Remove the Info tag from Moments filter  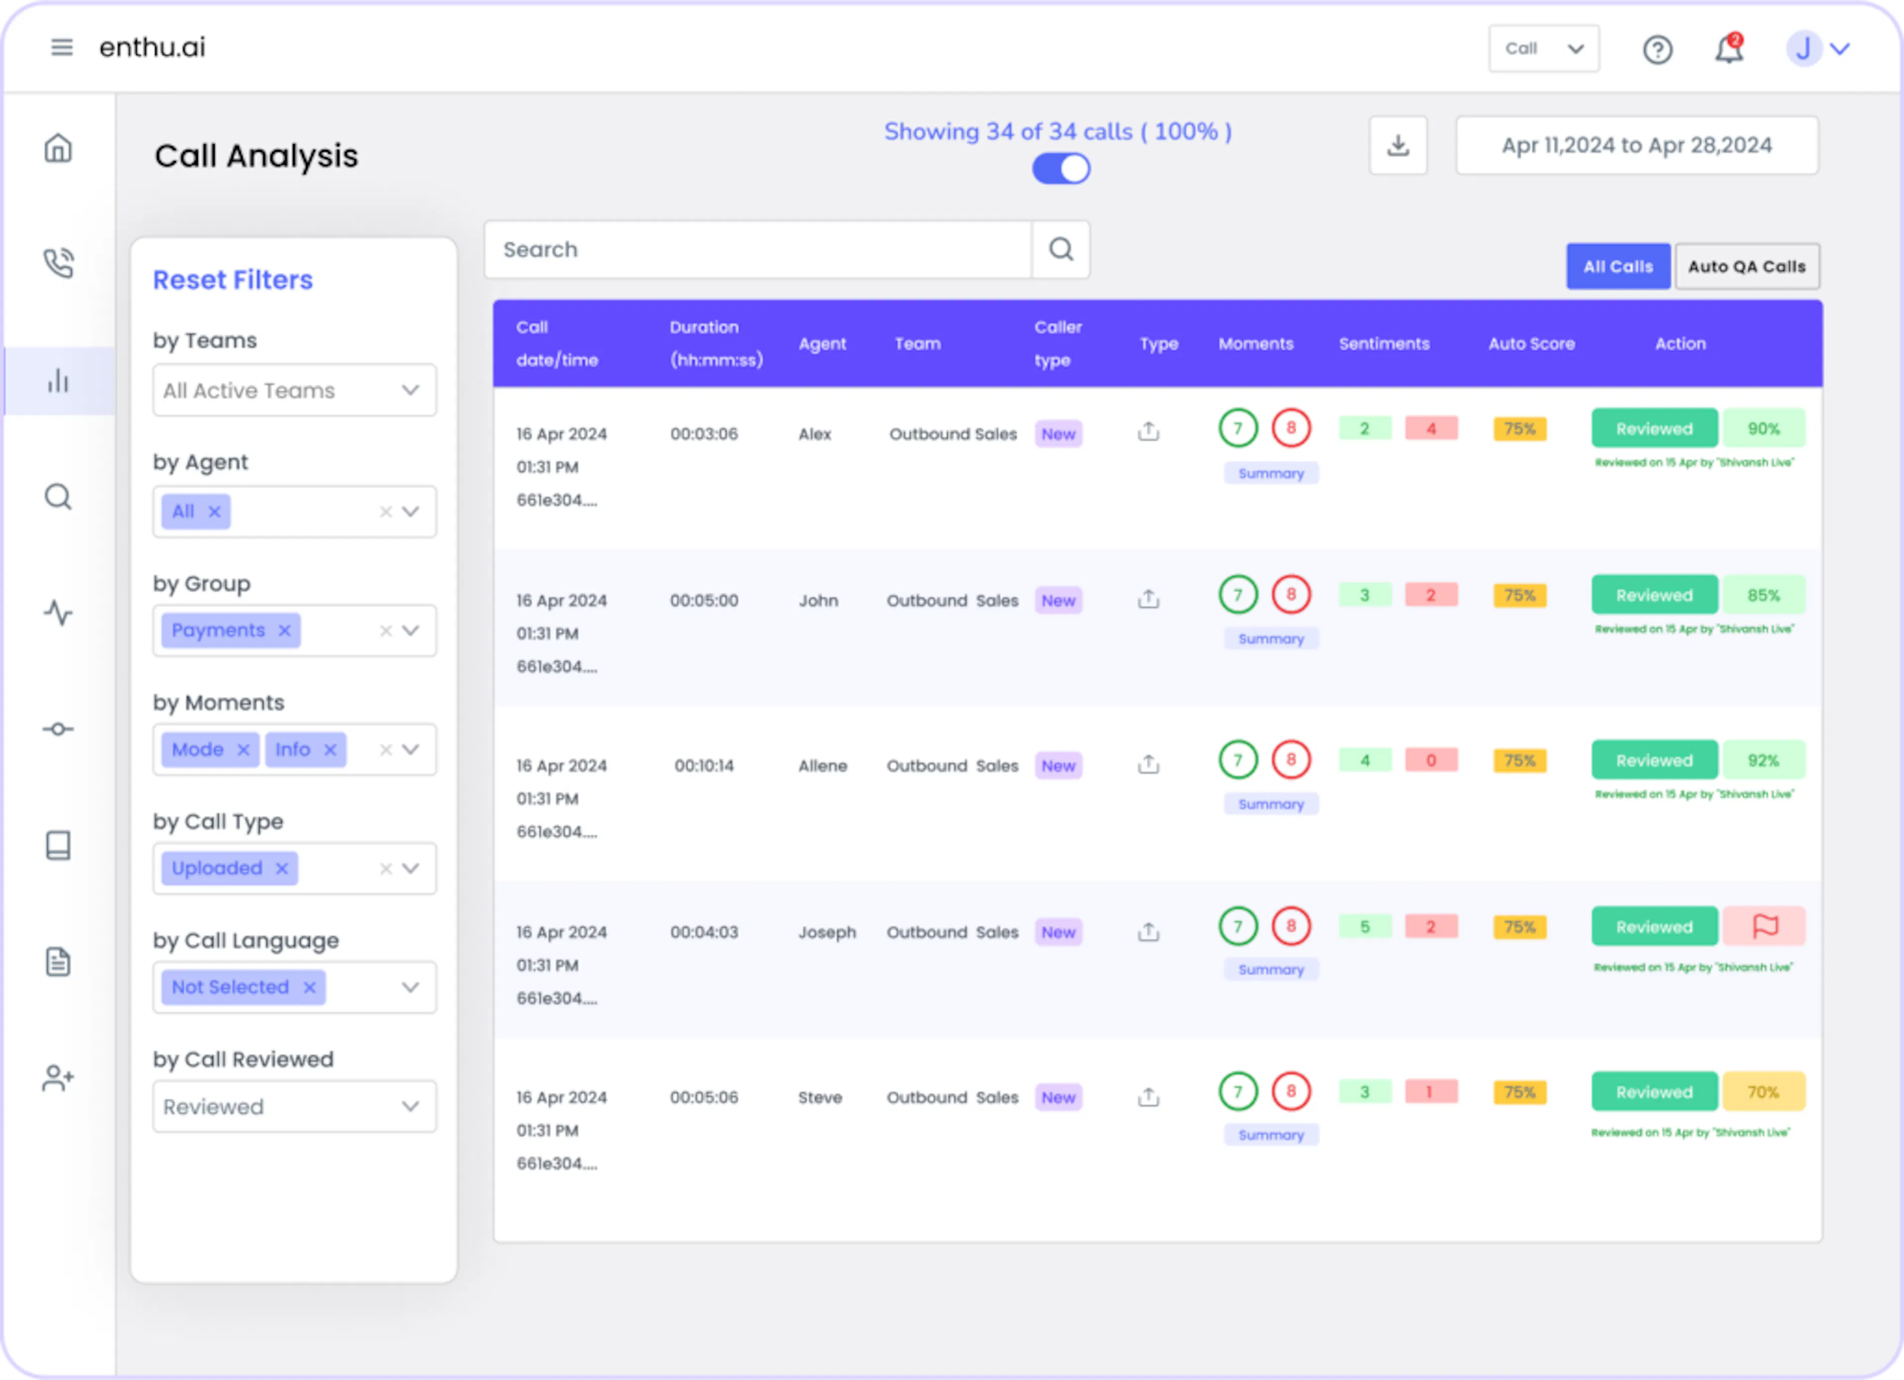(x=331, y=750)
